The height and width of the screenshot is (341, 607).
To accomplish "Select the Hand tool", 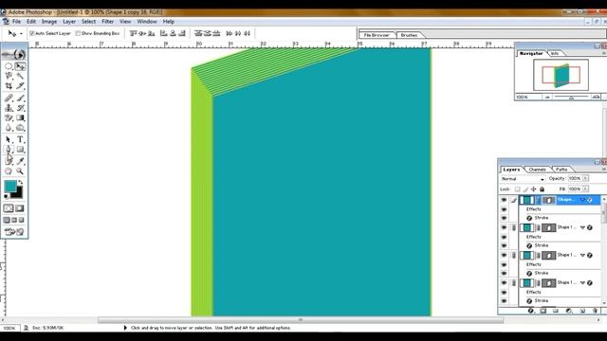I will (x=9, y=170).
